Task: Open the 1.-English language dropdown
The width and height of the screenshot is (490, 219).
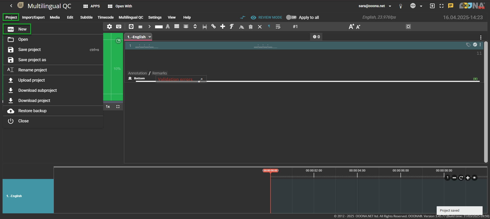Action: pos(139,37)
